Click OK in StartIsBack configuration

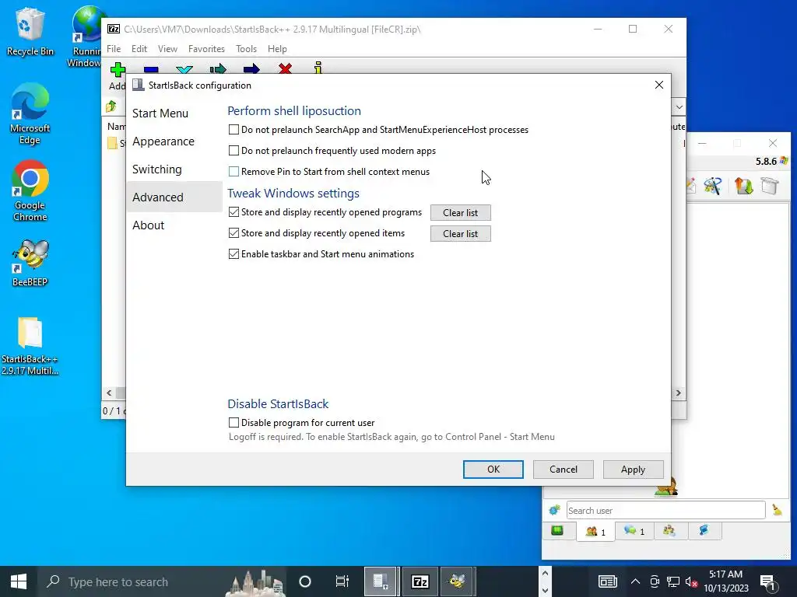[x=493, y=469]
